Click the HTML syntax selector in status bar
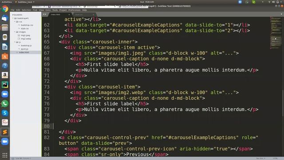Screen dimensions: 284x160 click(275, 158)
